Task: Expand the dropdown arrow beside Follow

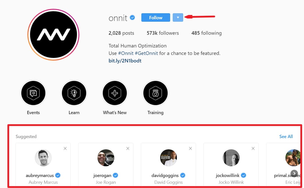Action: tap(178, 17)
